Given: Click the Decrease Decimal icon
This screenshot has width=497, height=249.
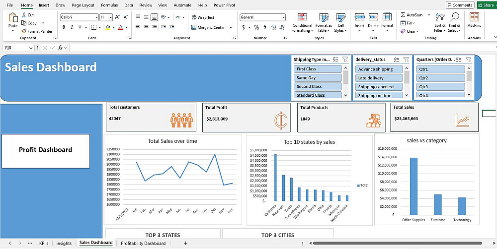Looking at the screenshot, I should pos(281,27).
